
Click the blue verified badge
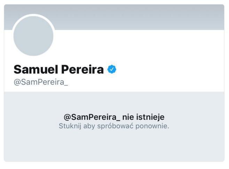(x=112, y=69)
